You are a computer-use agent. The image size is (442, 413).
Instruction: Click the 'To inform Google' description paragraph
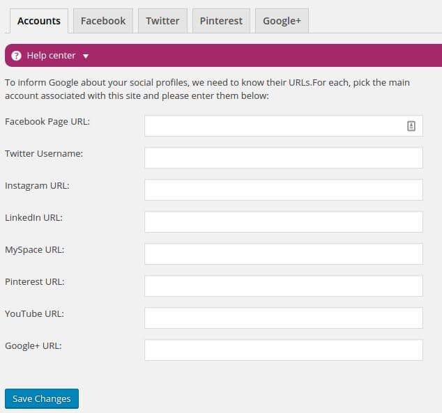click(208, 89)
